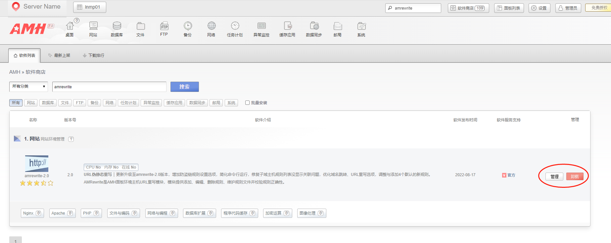The height and width of the screenshot is (243, 611).
Task: Focus the software store amrewrite search input
Action: pyautogui.click(x=109, y=87)
